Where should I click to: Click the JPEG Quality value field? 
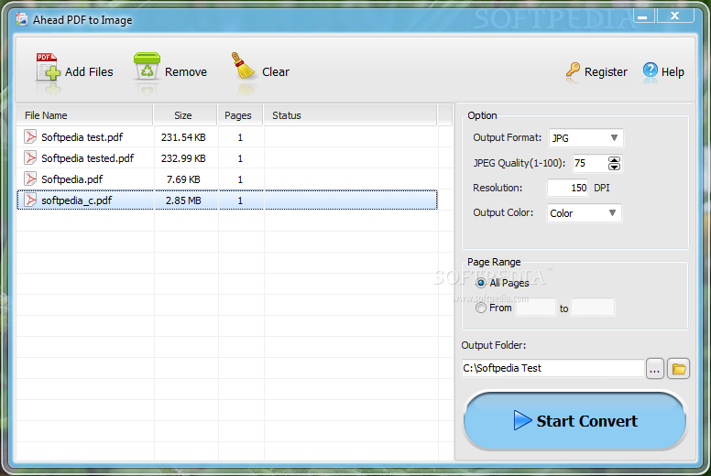tap(590, 164)
